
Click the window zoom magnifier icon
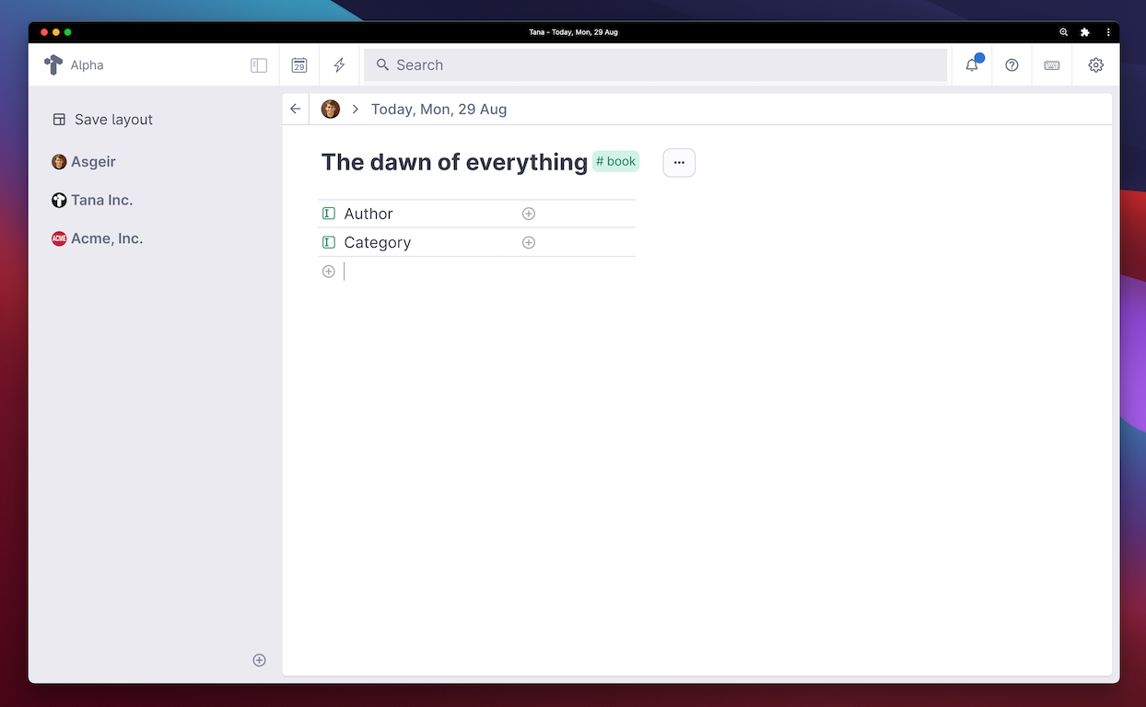pyautogui.click(x=1064, y=32)
